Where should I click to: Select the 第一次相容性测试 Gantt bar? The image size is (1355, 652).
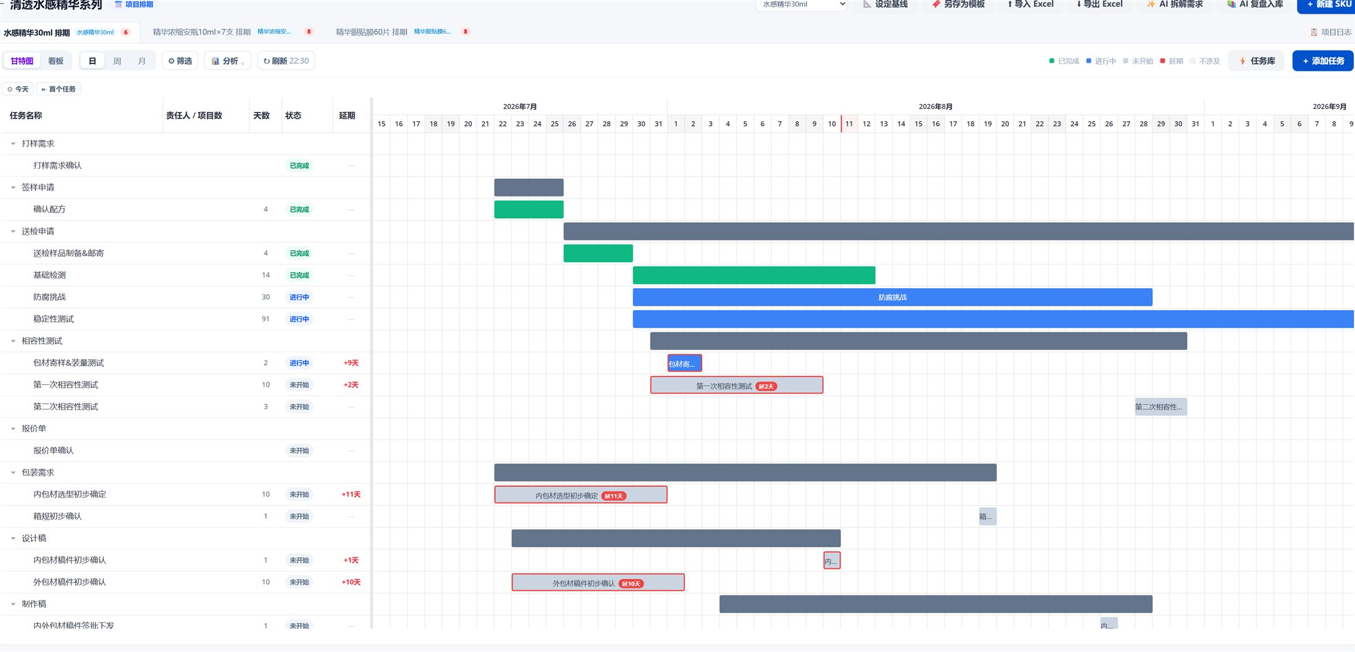coord(737,385)
